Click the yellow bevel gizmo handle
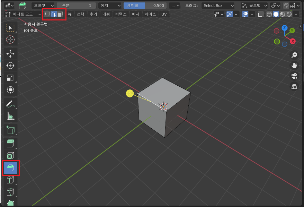This screenshot has width=304, height=207. click(x=130, y=93)
